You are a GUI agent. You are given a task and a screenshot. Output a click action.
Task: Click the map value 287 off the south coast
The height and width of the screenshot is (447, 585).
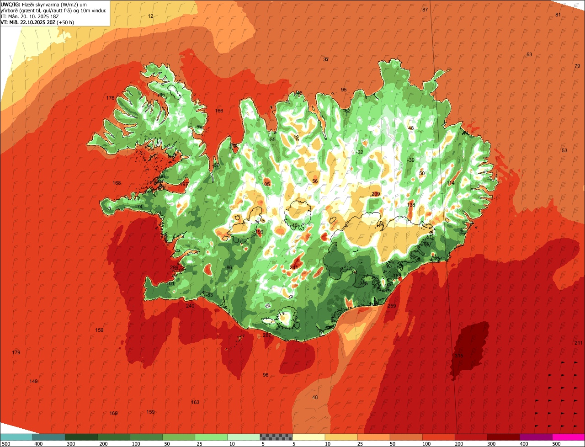(267, 335)
